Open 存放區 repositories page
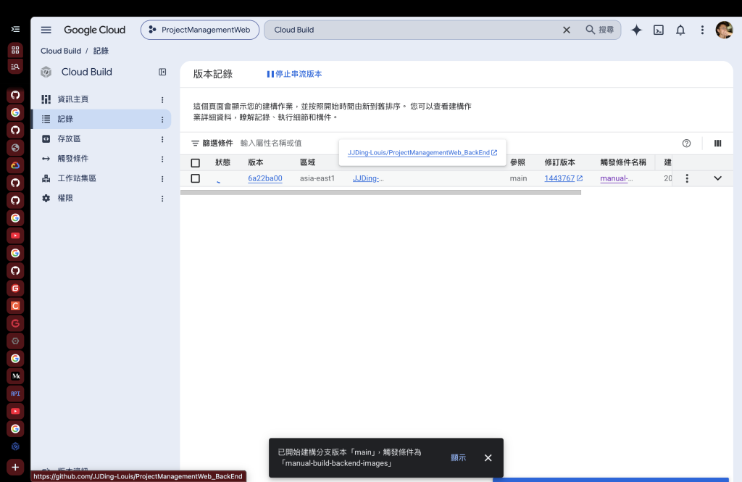Screen dimensions: 742x482 coord(69,138)
